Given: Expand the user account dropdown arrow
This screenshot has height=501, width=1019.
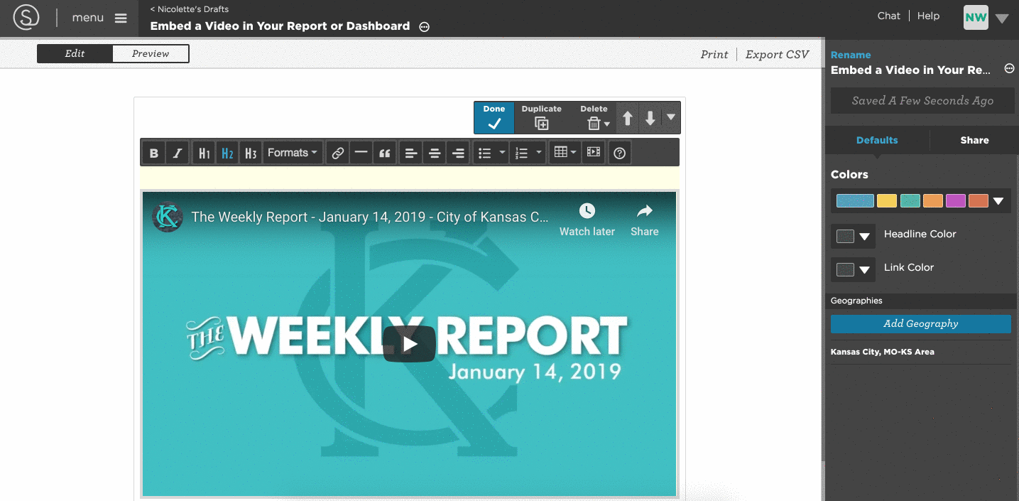Looking at the screenshot, I should coord(1002,18).
